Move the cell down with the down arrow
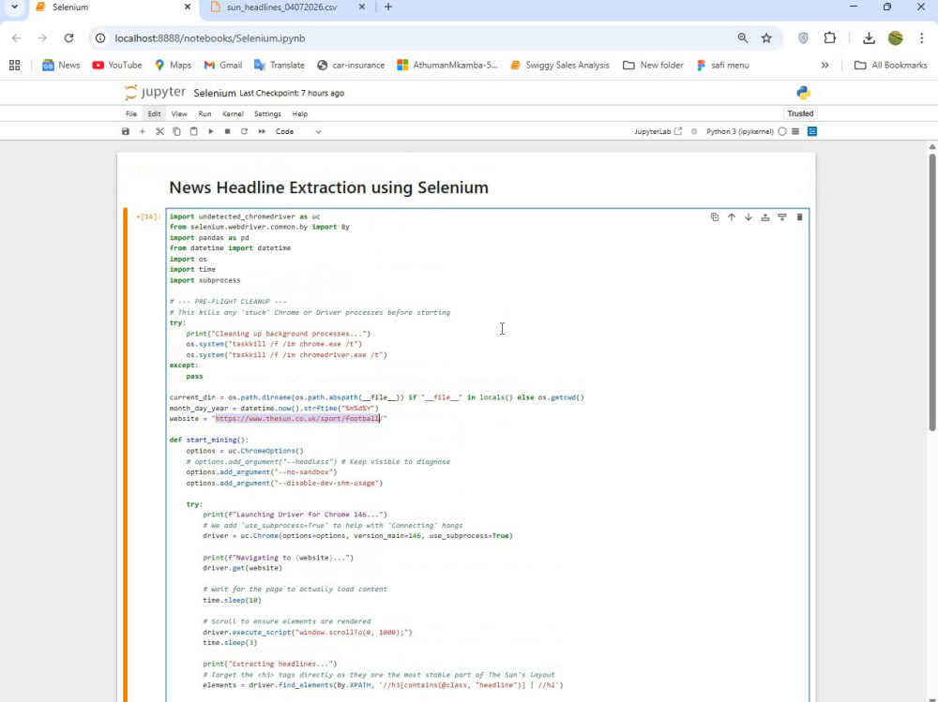The height and width of the screenshot is (702, 938). tap(748, 217)
